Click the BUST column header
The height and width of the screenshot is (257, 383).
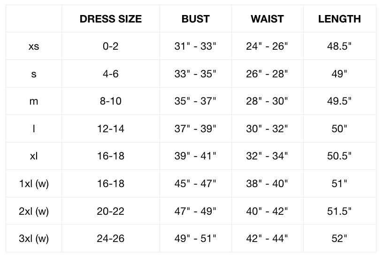[x=195, y=19]
